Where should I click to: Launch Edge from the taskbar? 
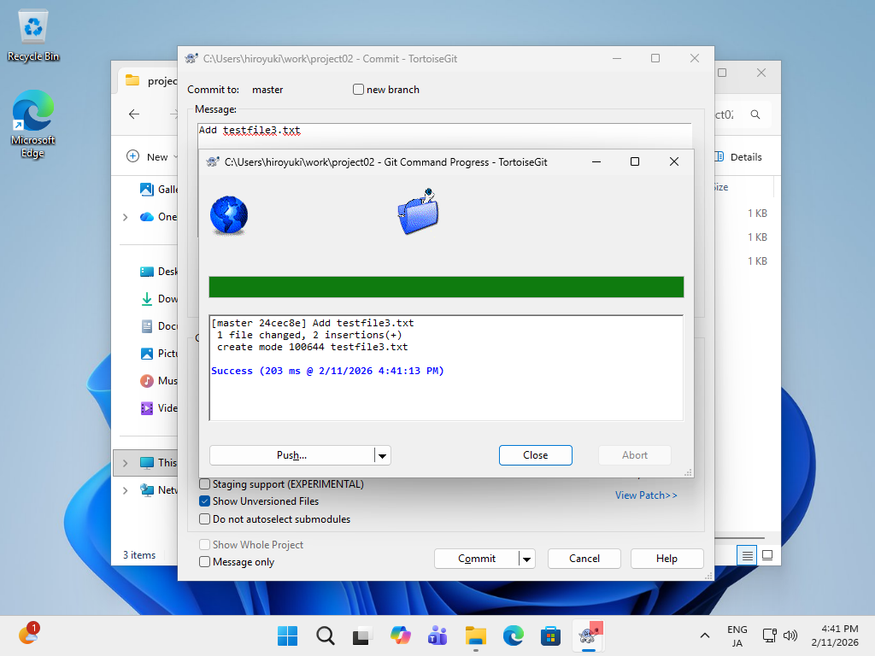pyautogui.click(x=513, y=635)
